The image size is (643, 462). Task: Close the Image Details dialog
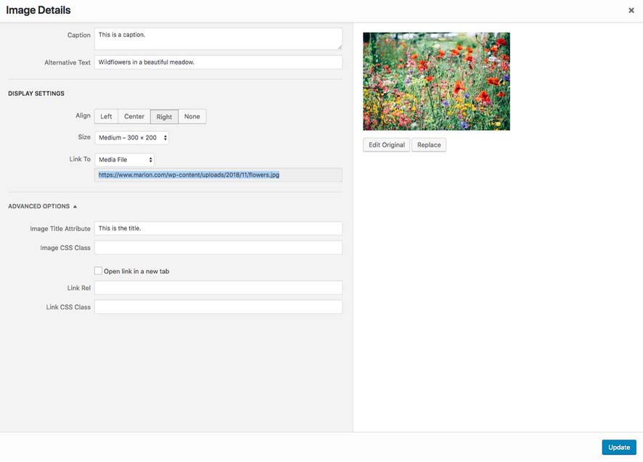pos(631,11)
